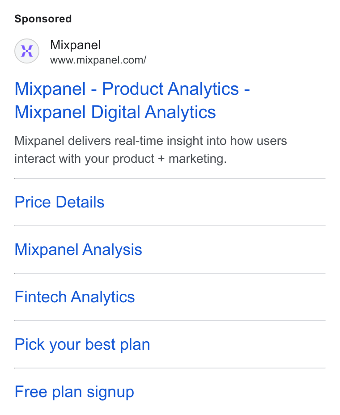Click the Mixpanel Digital Analytics headline line
The height and width of the screenshot is (415, 340).
point(115,112)
